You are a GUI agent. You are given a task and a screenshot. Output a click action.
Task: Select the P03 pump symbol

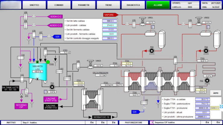coord(152,51)
